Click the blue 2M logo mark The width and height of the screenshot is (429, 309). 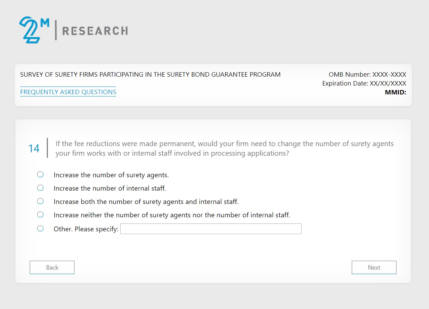(x=33, y=30)
